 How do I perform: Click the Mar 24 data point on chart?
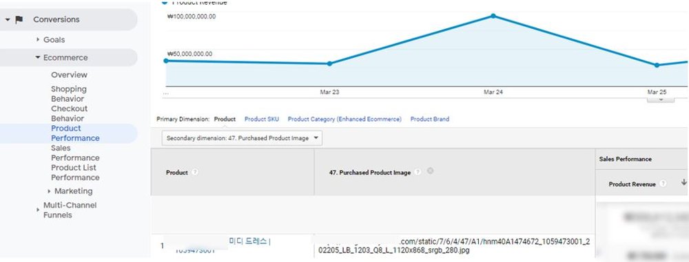click(x=493, y=16)
